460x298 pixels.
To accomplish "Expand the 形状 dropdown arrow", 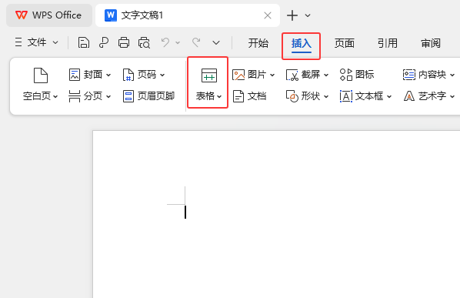I will click(326, 96).
